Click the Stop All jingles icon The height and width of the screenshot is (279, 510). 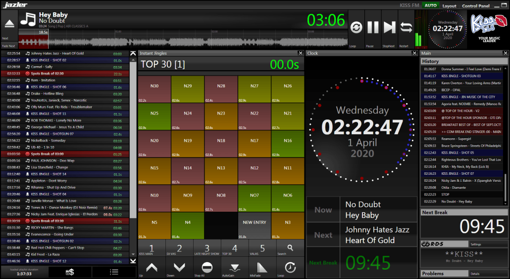coord(207,268)
